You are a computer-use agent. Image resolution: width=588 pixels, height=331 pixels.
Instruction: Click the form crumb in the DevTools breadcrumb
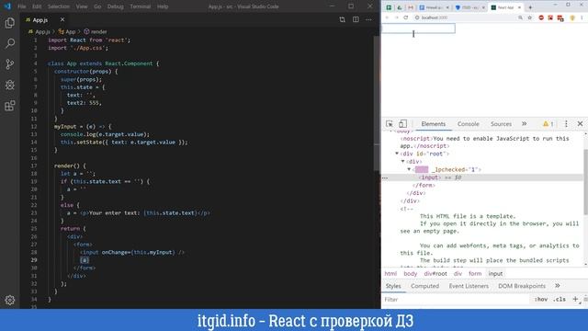click(475, 274)
